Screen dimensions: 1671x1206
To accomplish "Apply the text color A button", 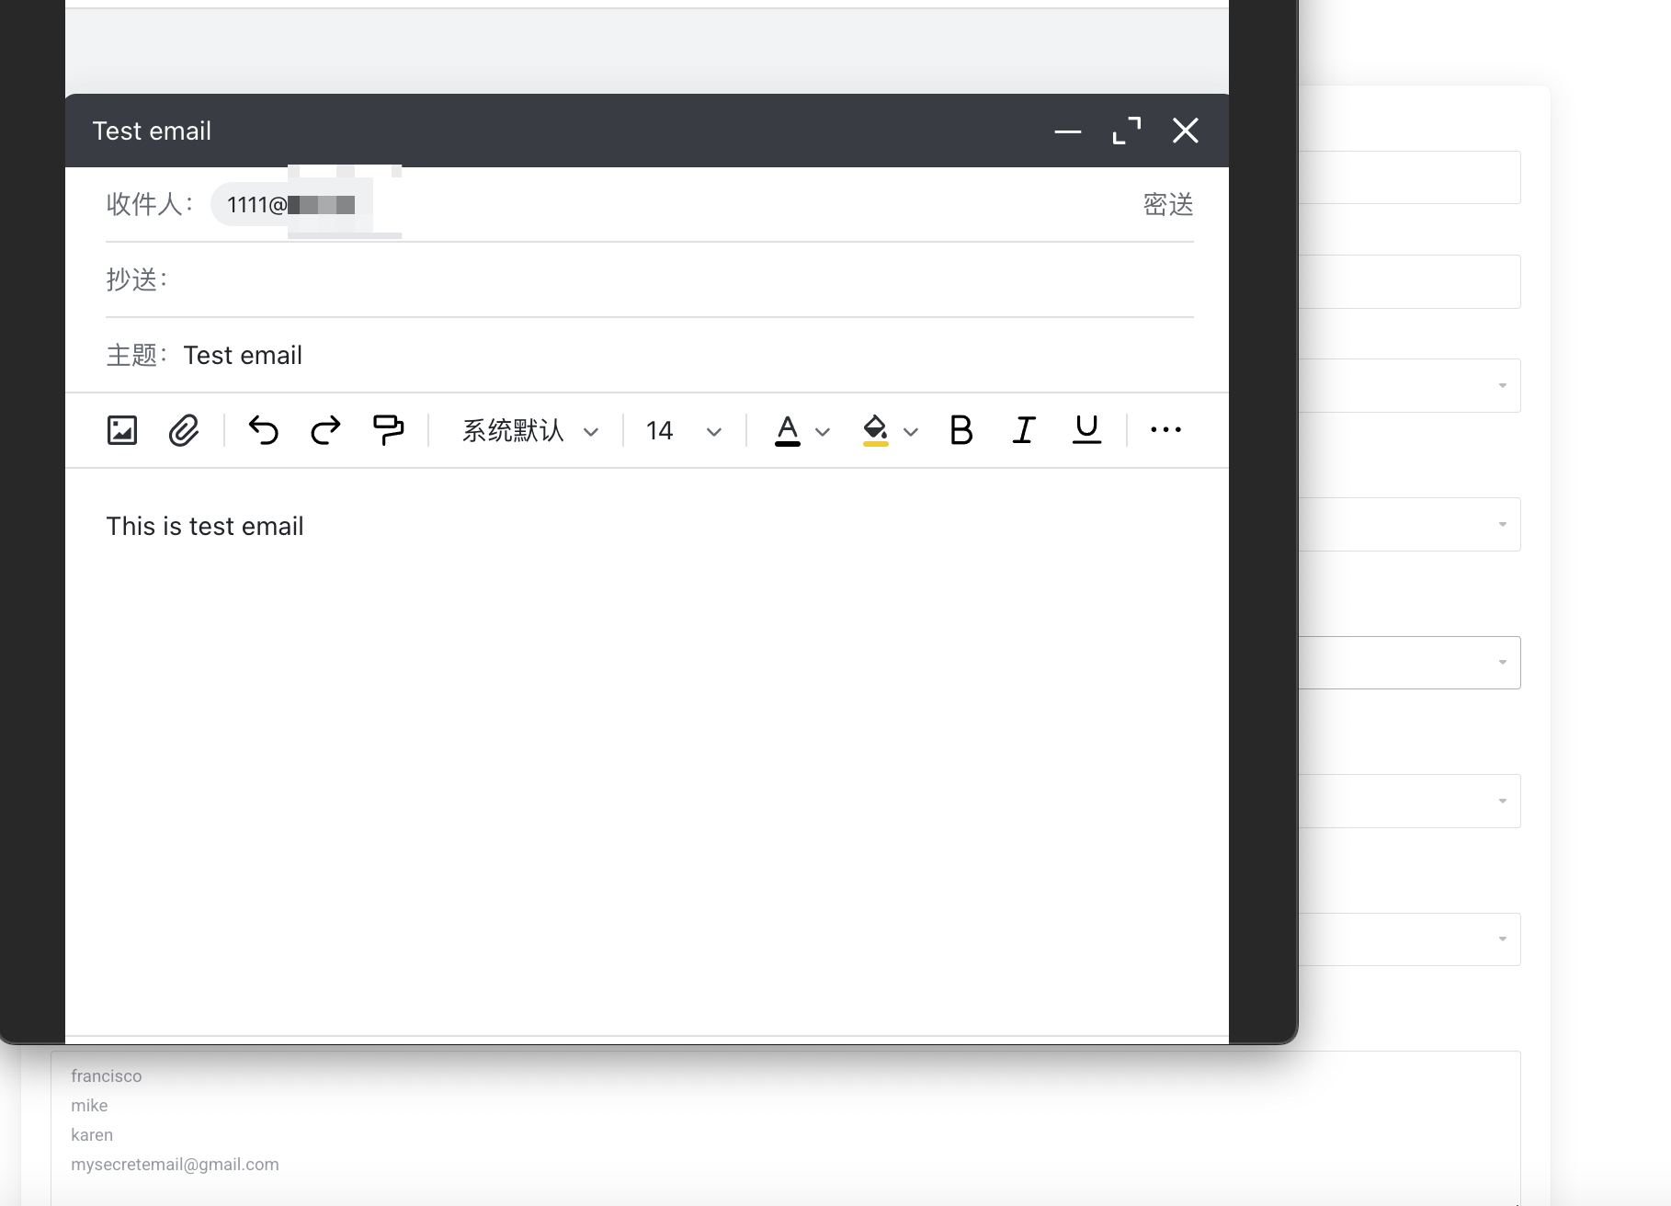I will (x=788, y=430).
